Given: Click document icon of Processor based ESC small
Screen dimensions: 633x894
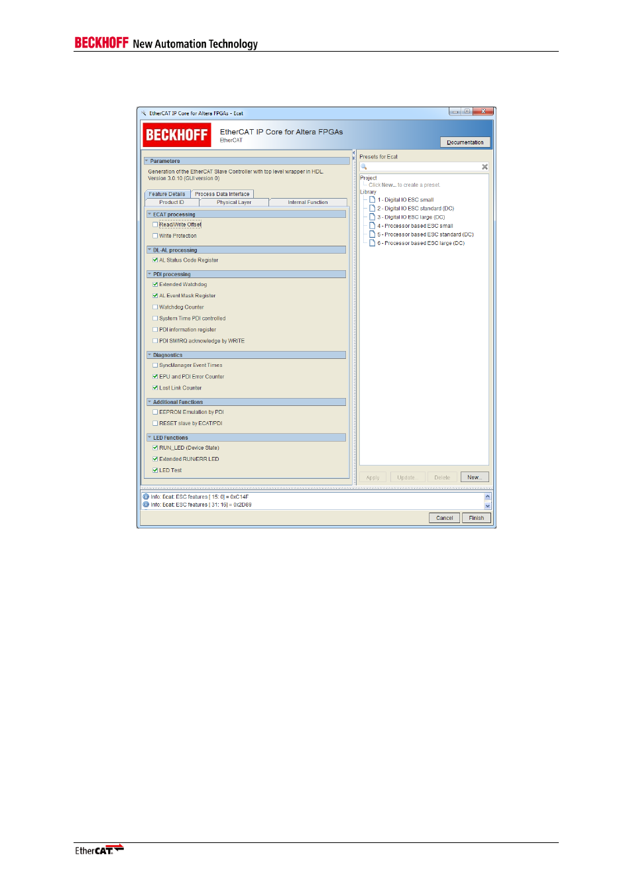Looking at the screenshot, I should 372,226.
